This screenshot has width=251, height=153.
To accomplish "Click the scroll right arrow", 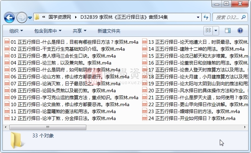I will [x=245, y=127].
